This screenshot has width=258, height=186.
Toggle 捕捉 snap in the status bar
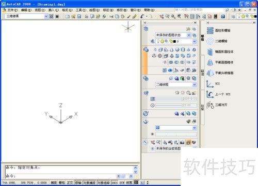pos(54,182)
